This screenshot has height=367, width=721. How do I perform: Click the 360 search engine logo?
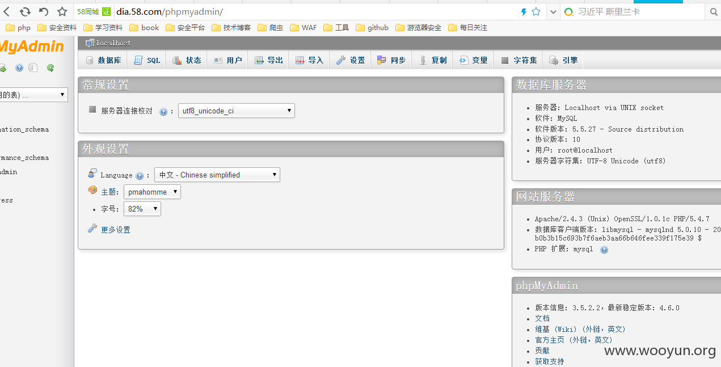569,11
